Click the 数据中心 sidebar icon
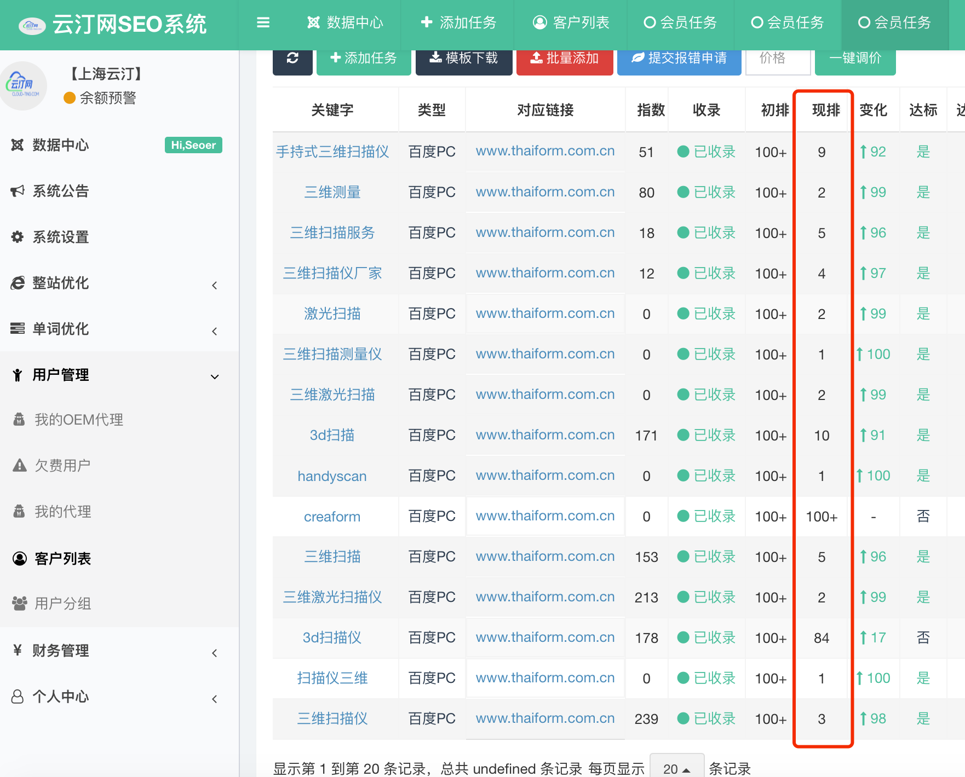This screenshot has width=965, height=777. [18, 145]
